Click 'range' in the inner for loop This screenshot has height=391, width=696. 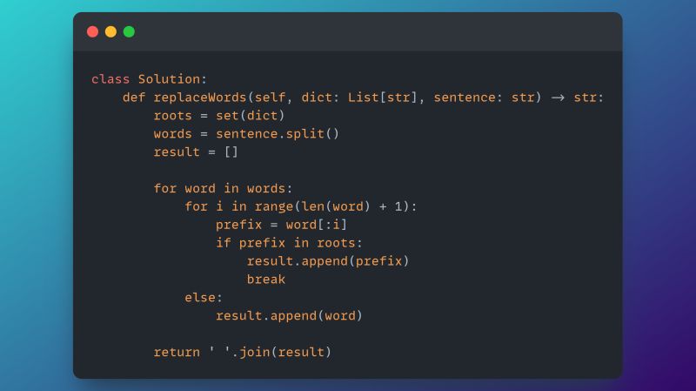pos(274,206)
